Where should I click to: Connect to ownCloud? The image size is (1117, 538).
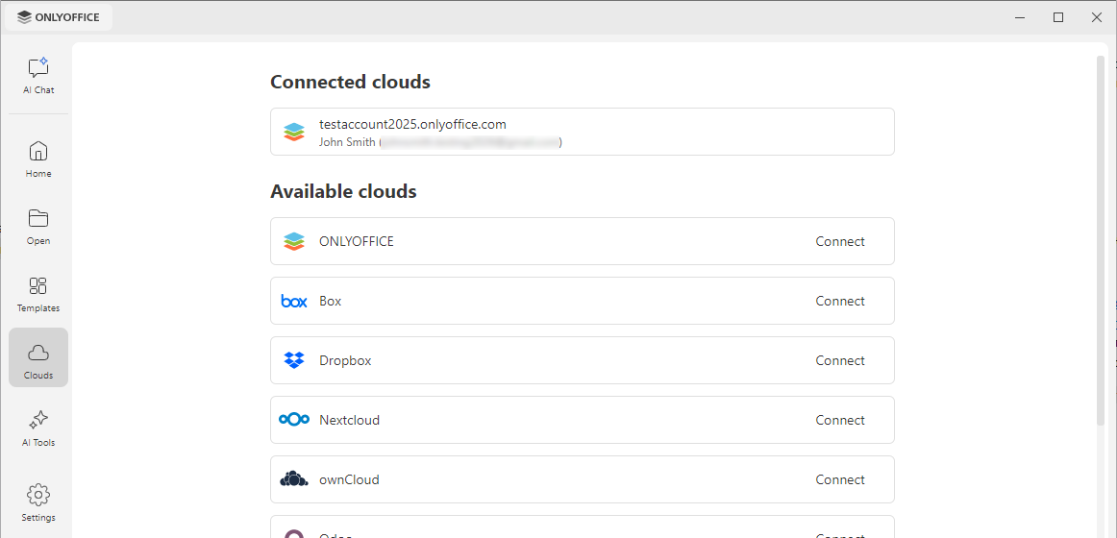pyautogui.click(x=840, y=479)
